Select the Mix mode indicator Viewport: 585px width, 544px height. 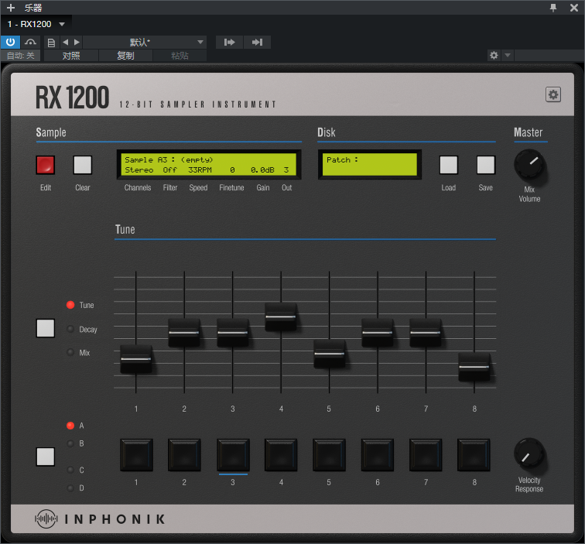(x=70, y=352)
